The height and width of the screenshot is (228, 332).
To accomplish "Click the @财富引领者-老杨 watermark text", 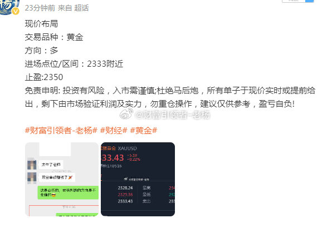I will (x=173, y=115).
